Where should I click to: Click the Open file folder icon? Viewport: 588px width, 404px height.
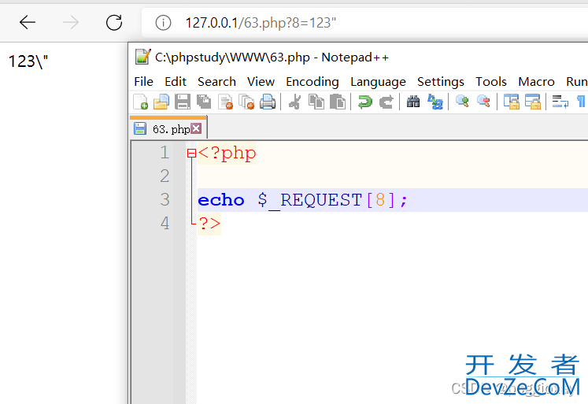coord(161,102)
